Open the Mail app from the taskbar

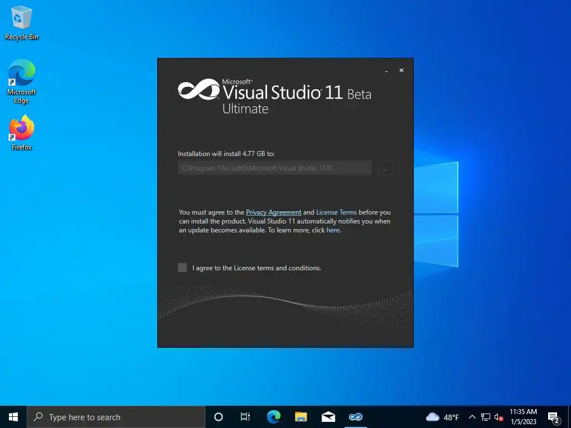[x=328, y=417]
